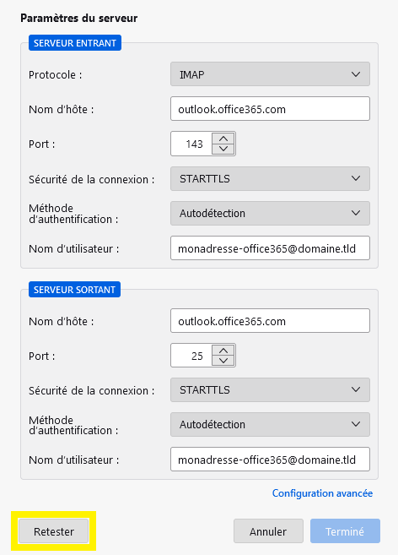Increase the incoming port 143 value
Image resolution: width=398 pixels, height=555 pixels.
pyautogui.click(x=223, y=139)
